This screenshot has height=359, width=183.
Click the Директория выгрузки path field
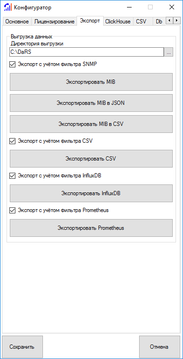pyautogui.click(x=86, y=52)
